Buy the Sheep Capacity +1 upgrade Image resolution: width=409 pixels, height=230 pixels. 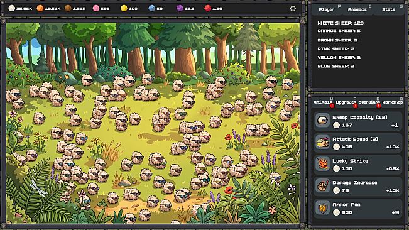357,121
